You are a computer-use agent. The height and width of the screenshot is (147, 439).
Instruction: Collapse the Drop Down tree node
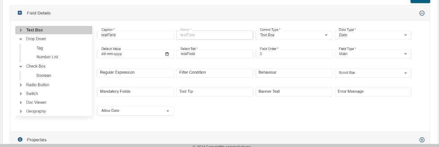pos(21,39)
